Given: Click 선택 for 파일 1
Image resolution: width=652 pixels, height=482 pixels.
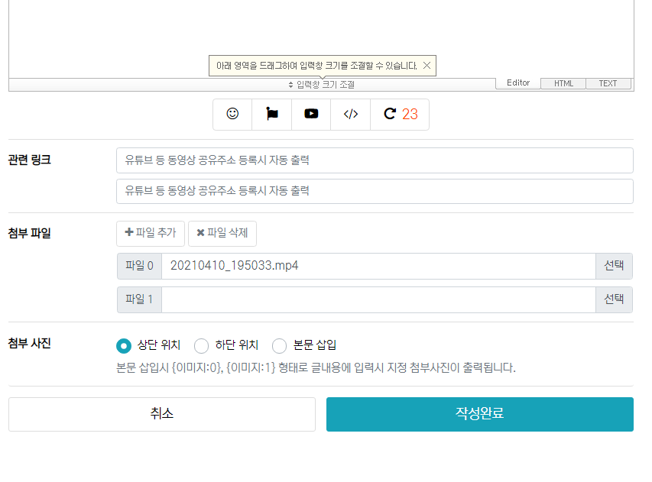Looking at the screenshot, I should tap(614, 299).
